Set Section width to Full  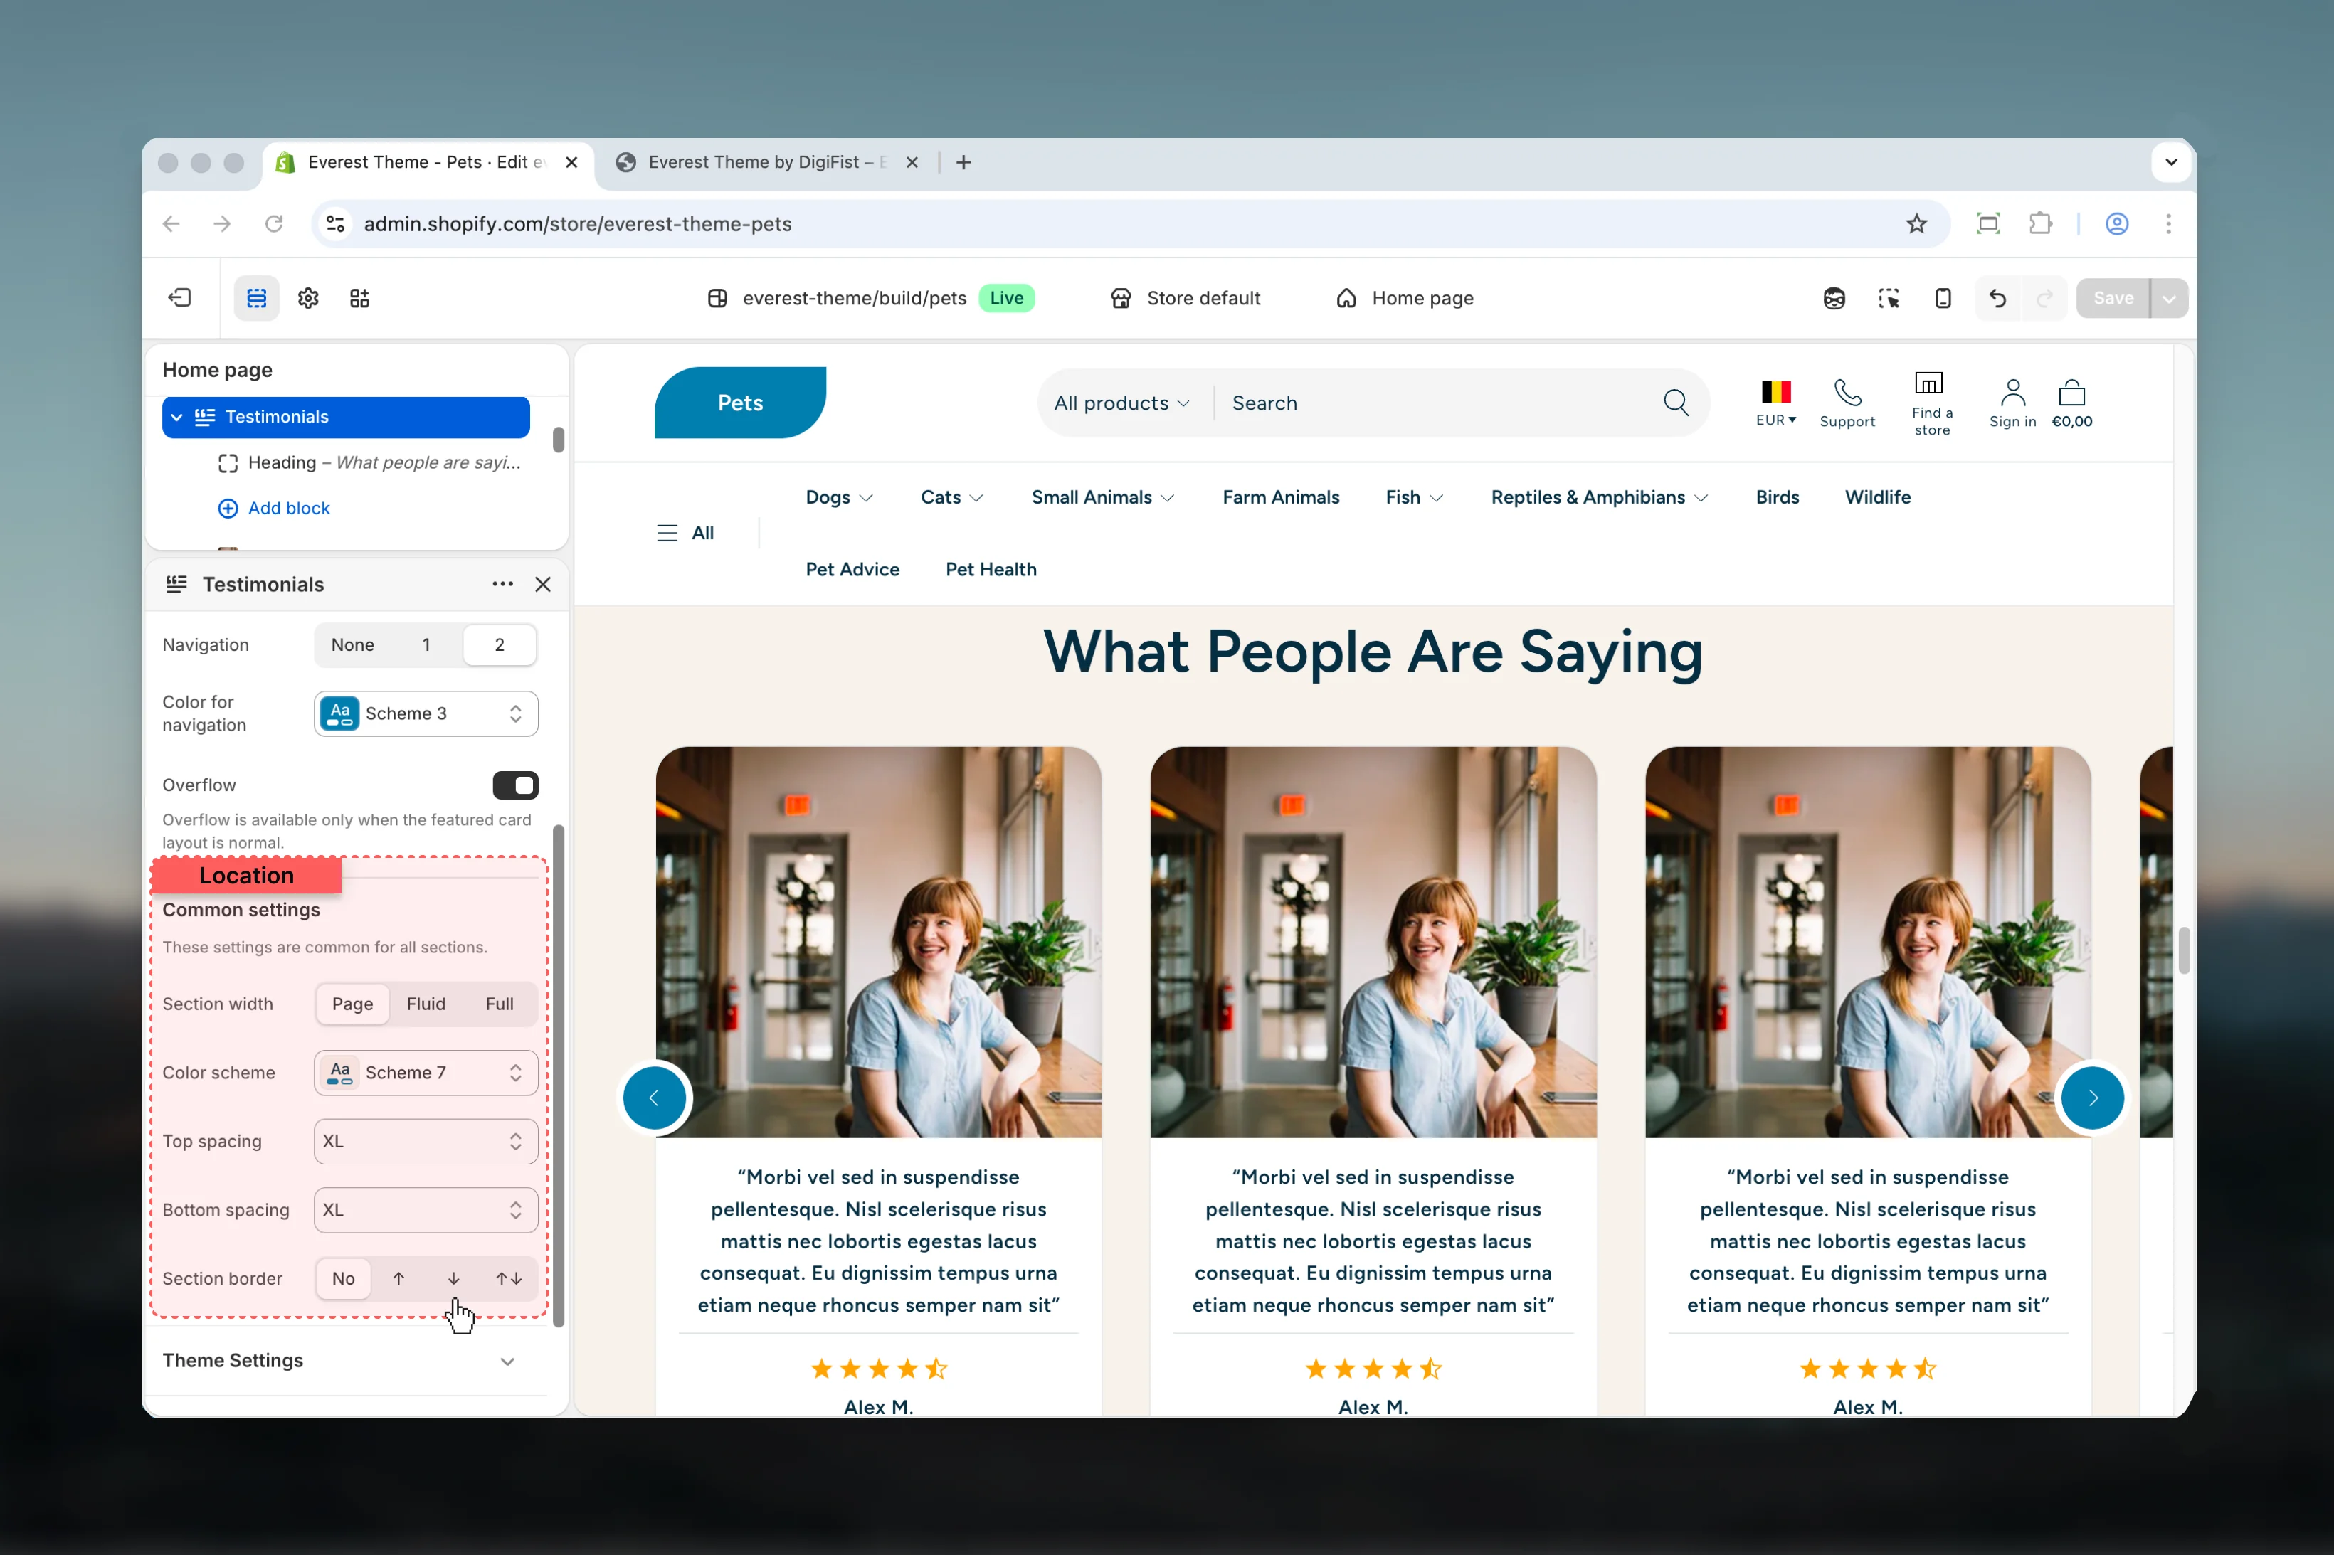[x=499, y=1004]
